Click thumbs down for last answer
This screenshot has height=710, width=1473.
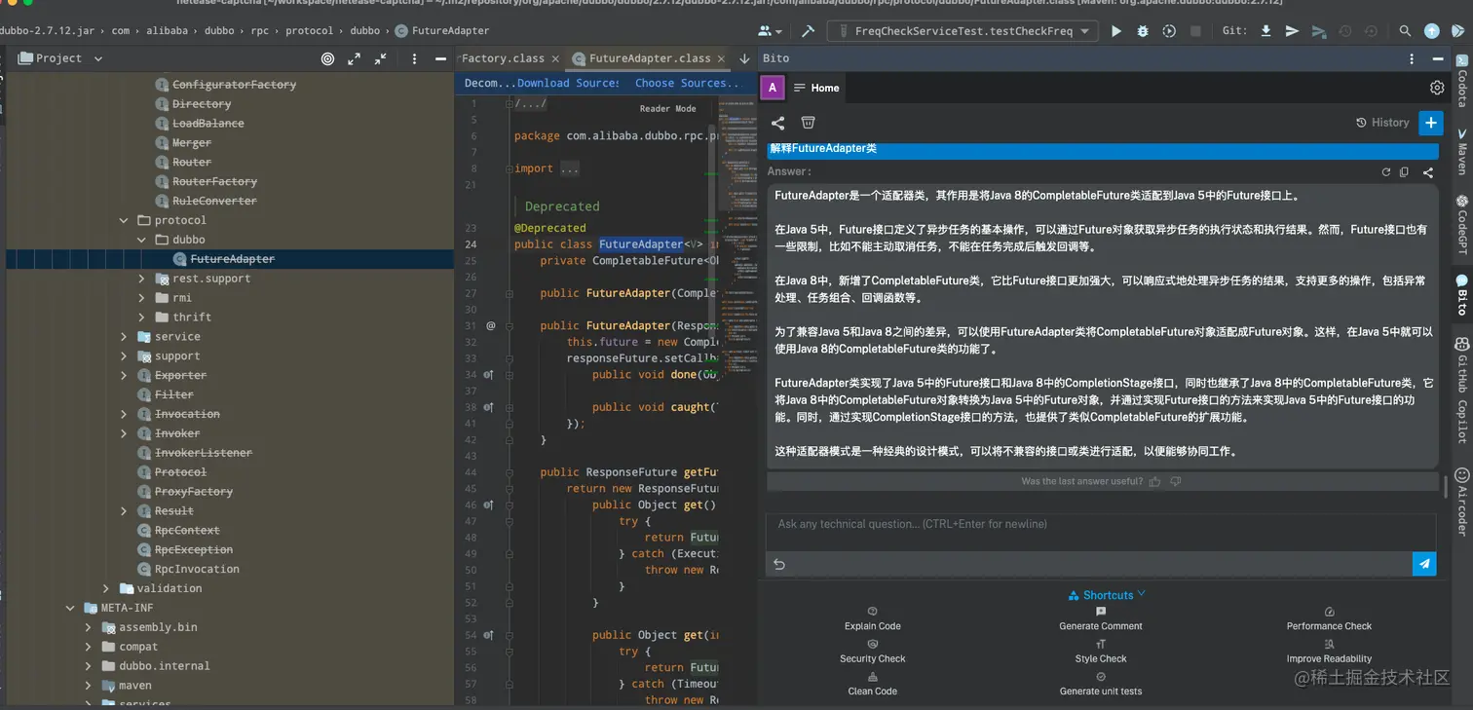click(1176, 481)
